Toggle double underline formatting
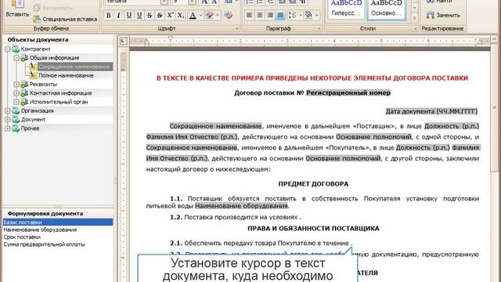501x282 pixels. pos(139,15)
